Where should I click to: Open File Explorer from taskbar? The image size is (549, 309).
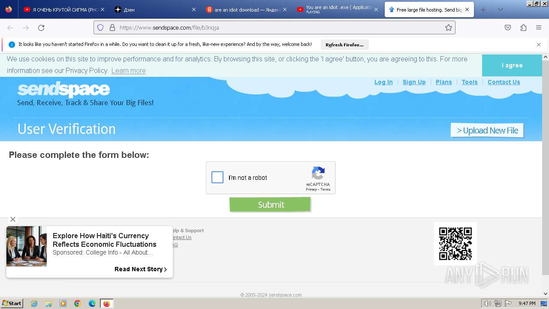tap(48, 303)
